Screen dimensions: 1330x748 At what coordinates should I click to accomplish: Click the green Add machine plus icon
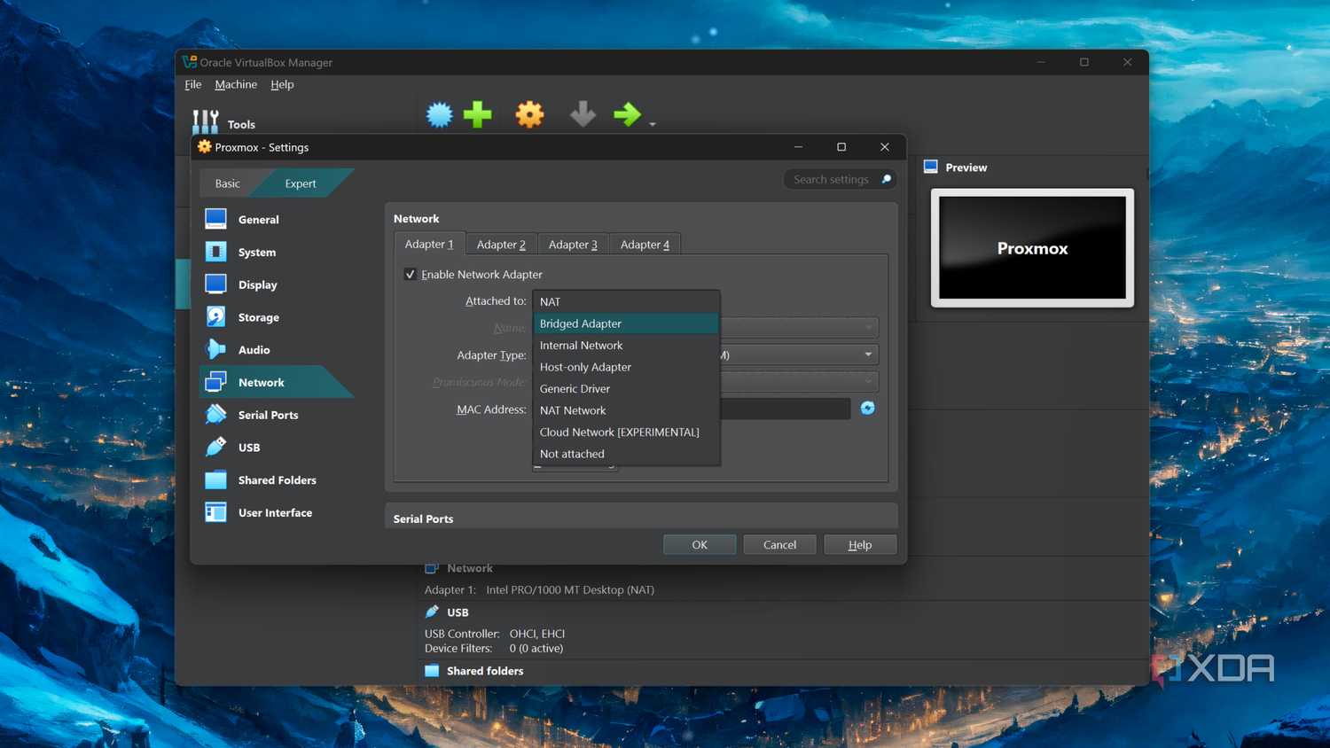pos(478,114)
